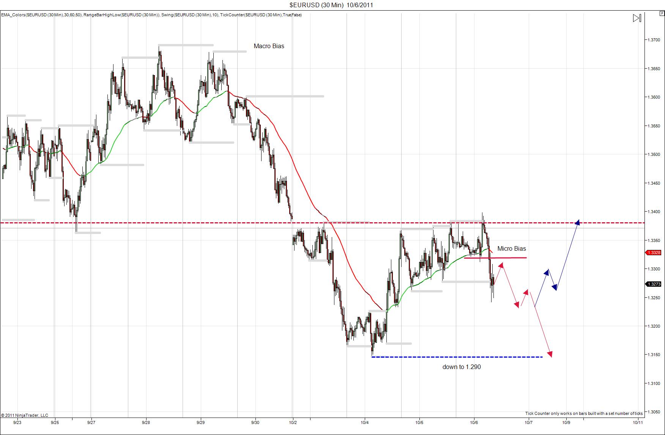Click the Tick Counter warning message text
The image size is (665, 435).
click(x=584, y=413)
